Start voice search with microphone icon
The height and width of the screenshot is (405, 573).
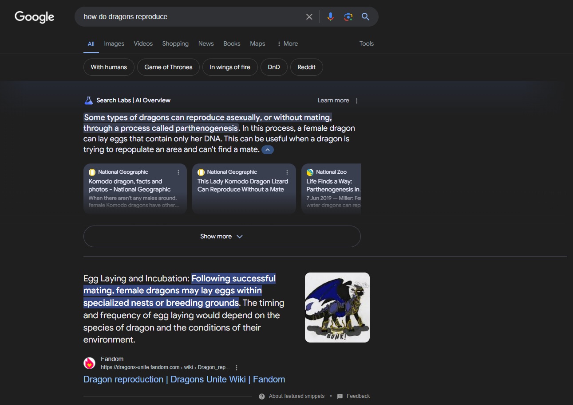point(330,17)
